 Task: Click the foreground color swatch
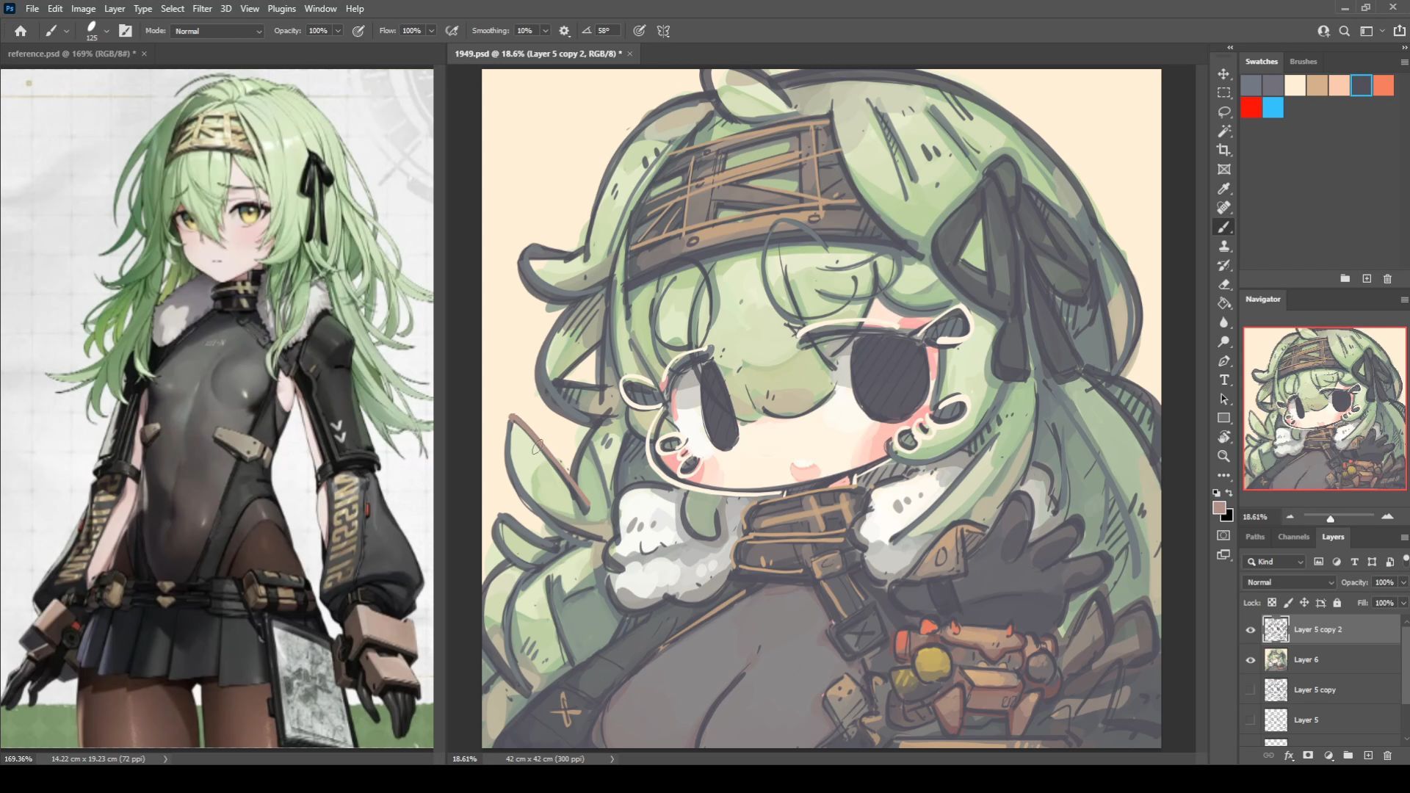point(1219,508)
